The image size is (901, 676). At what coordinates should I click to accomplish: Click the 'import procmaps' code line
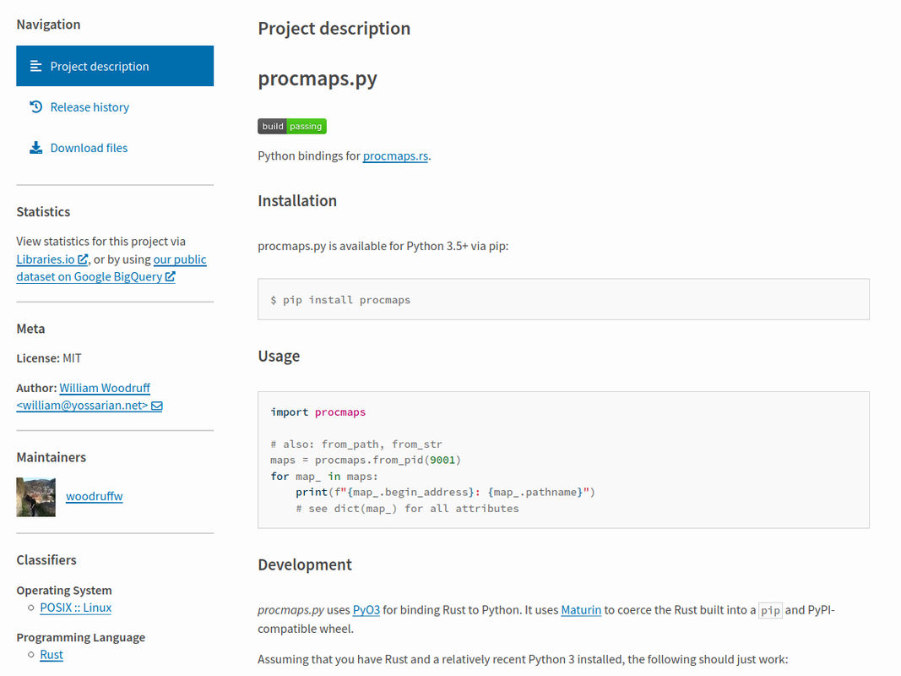[x=318, y=412]
